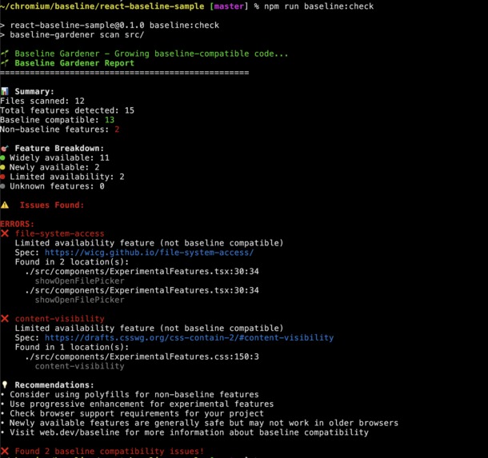Click the 'Summary:' heading
Screen dimensions: 488x458
[34, 91]
